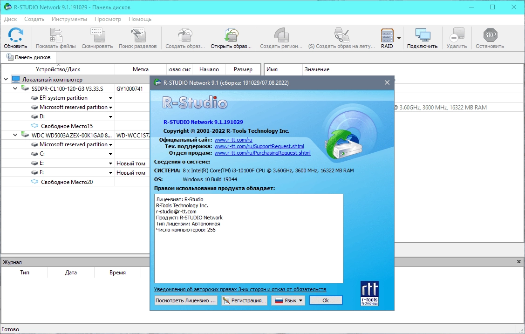Click the EFI system partition icon

coord(34,98)
